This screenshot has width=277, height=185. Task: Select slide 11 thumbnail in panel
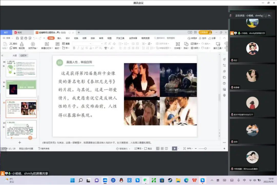21,88
